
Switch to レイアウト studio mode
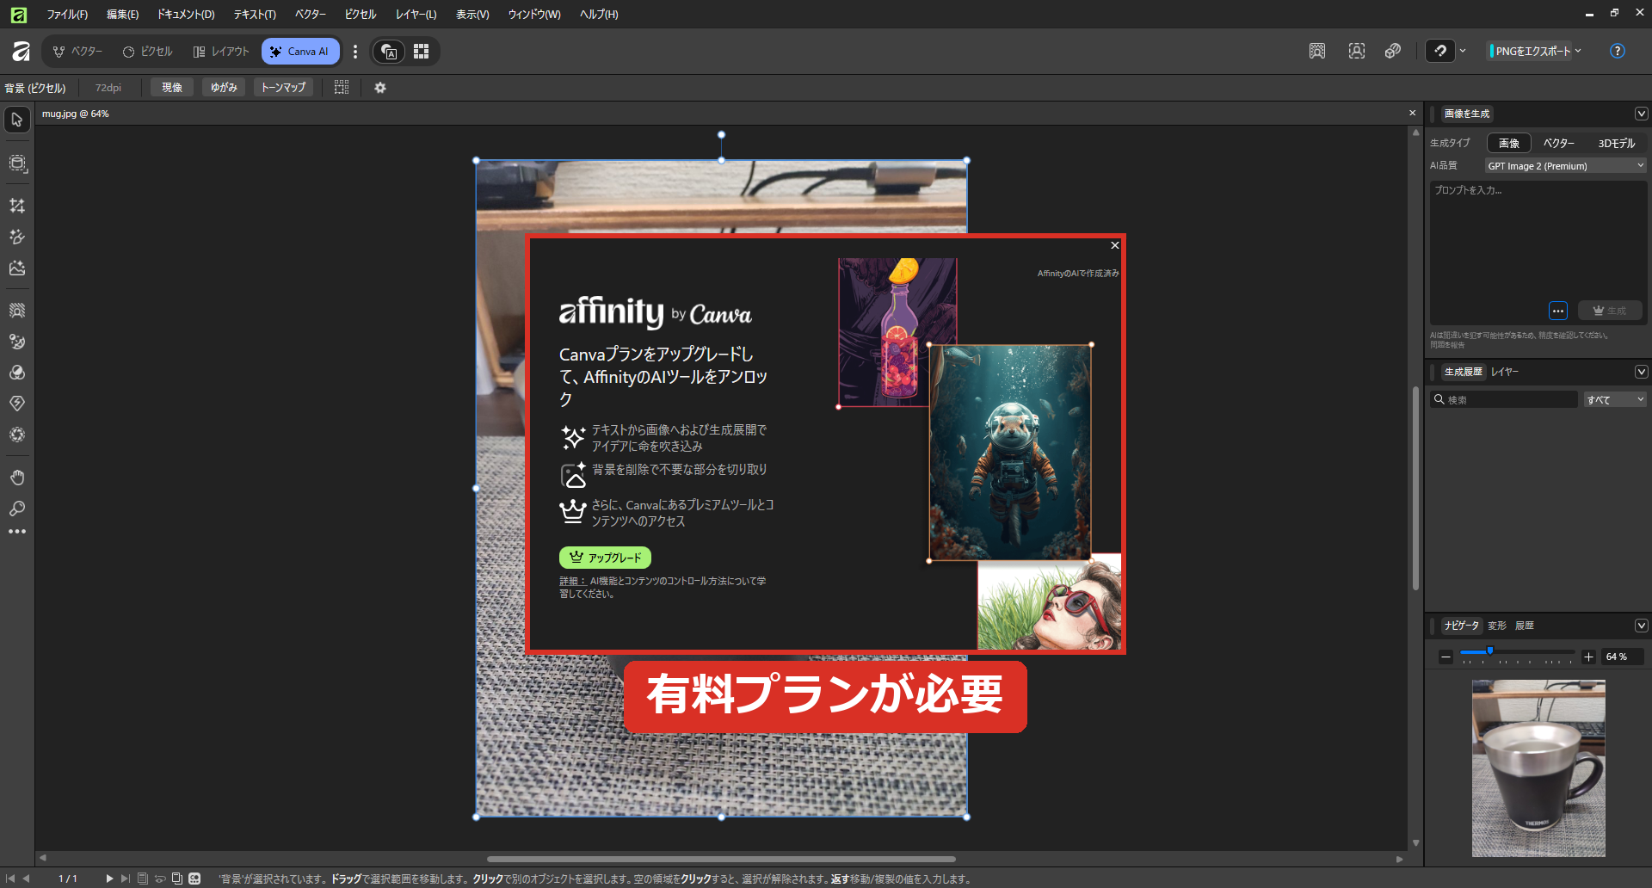(x=221, y=52)
